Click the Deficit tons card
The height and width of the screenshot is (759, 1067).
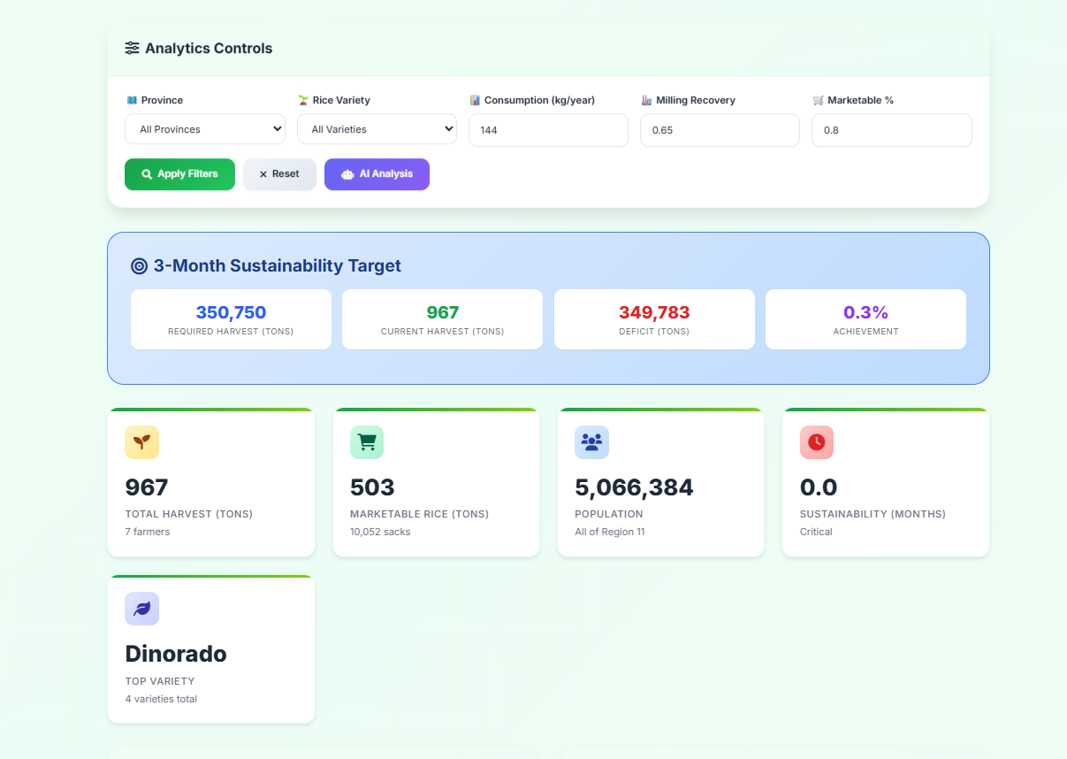point(653,319)
